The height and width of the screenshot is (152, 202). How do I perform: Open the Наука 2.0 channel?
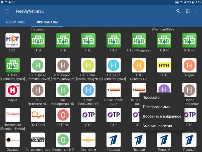tap(12, 90)
